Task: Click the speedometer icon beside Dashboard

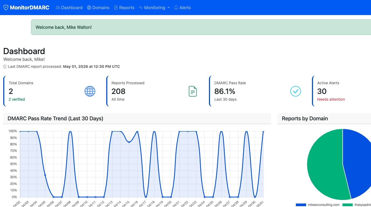Action: pyautogui.click(x=58, y=8)
